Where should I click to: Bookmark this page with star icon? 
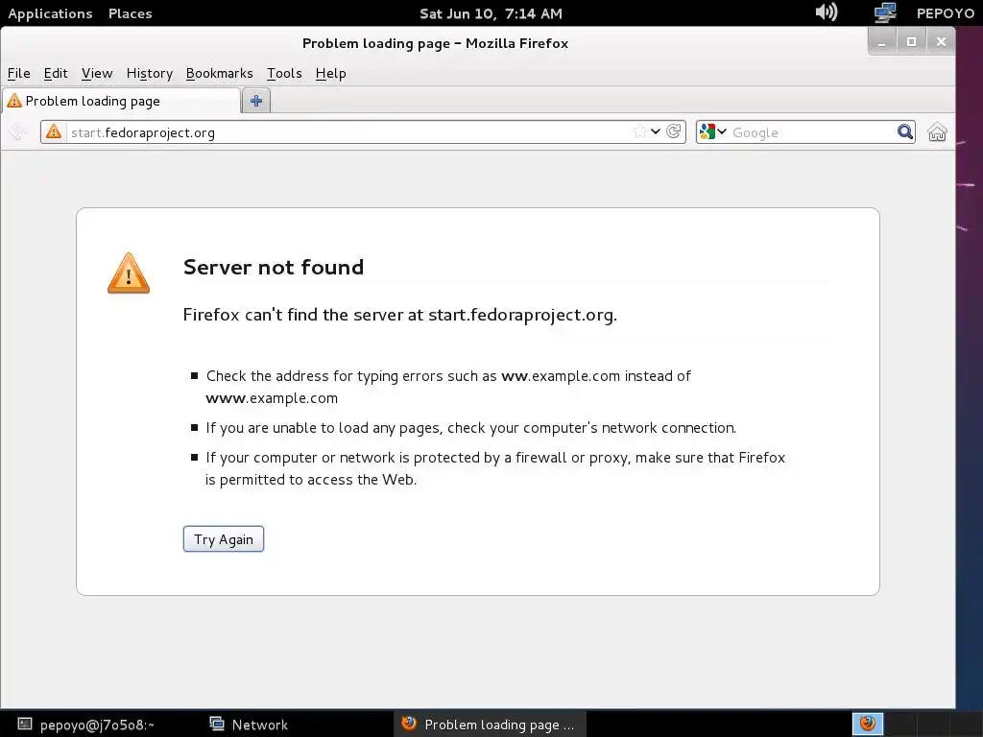click(x=639, y=131)
